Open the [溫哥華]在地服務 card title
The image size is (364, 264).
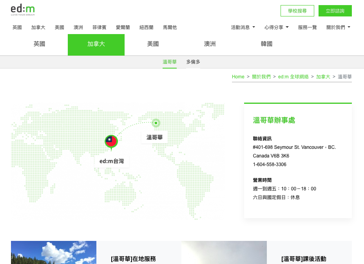point(133,259)
